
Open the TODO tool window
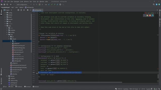pos(11,87)
